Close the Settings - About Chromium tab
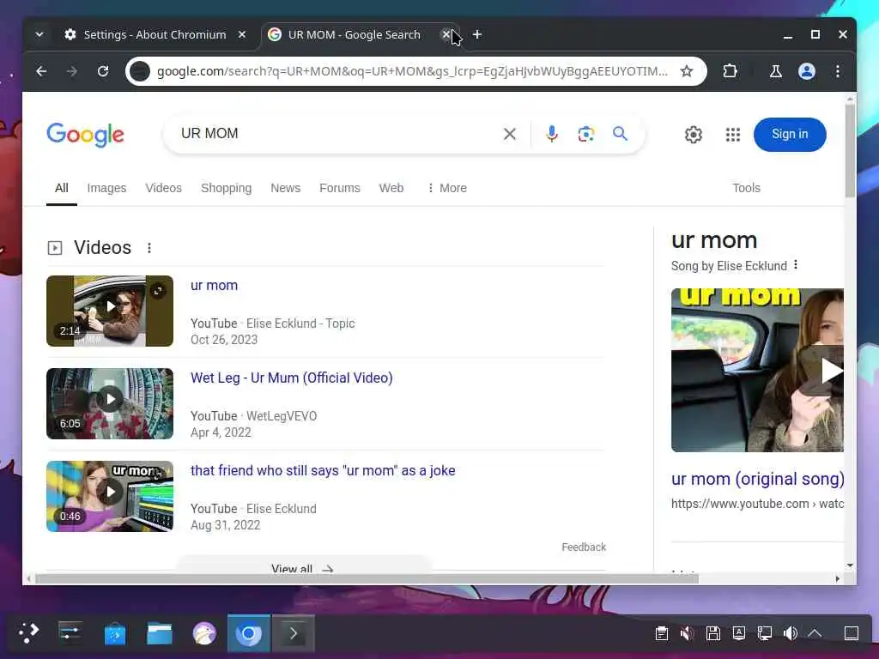 tap(241, 34)
